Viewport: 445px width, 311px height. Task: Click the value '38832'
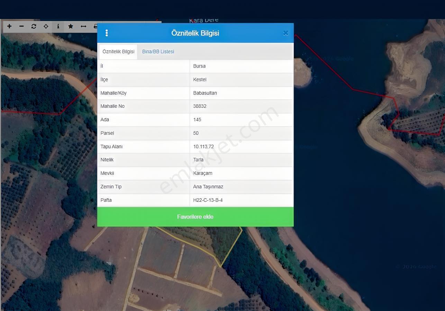(200, 106)
